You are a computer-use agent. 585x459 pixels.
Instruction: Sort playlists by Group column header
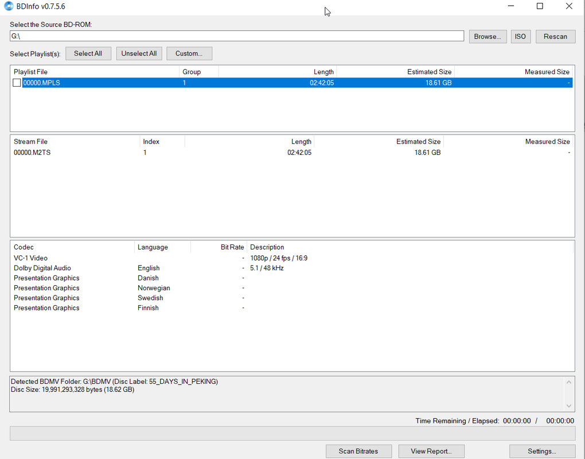click(x=199, y=72)
